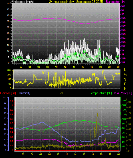The height and width of the screenshot is (158, 133).
Task: Click the Rainfall (.in) legend label
Action: [x=8, y=93]
